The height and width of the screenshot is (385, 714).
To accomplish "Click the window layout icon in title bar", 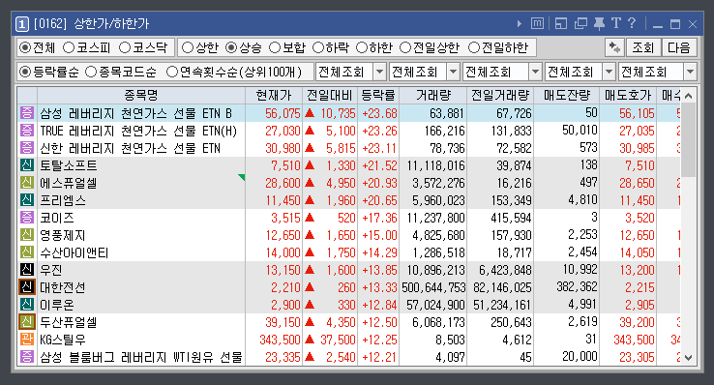I will 561,23.
